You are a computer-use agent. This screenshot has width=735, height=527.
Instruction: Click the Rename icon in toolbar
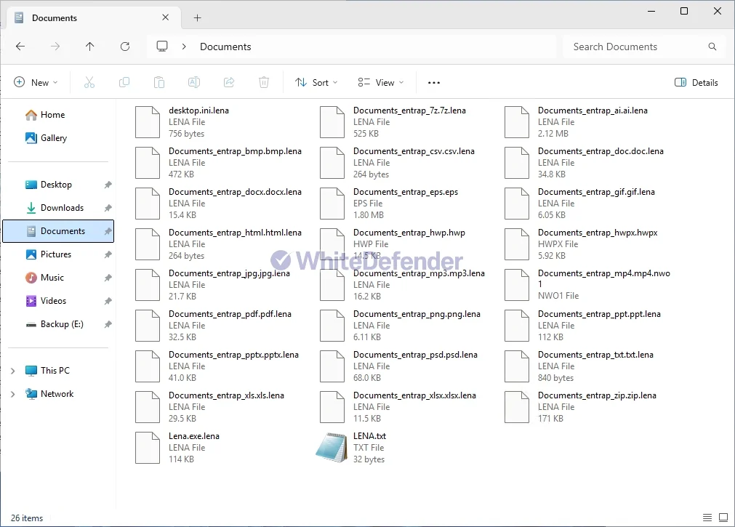[x=194, y=83]
